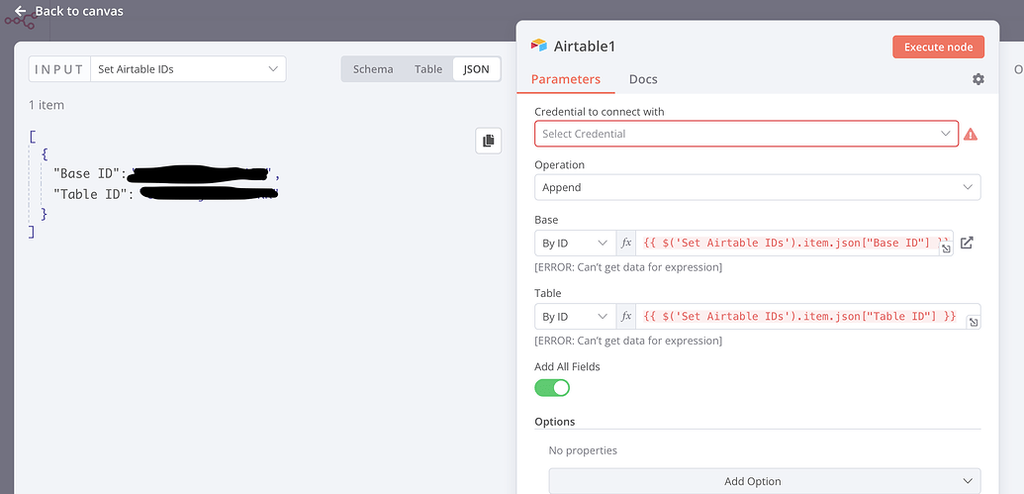Click the copy JSON icon
The image size is (1024, 494).
coord(488,142)
